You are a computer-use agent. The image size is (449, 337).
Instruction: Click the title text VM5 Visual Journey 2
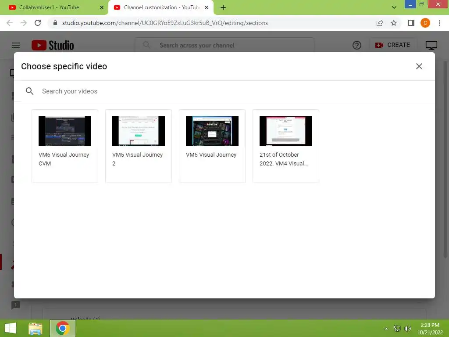tap(137, 159)
